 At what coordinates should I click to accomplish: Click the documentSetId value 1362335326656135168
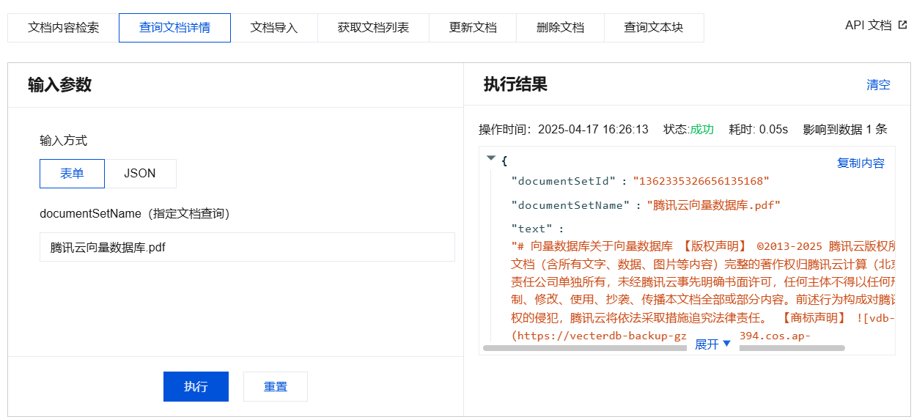701,181
